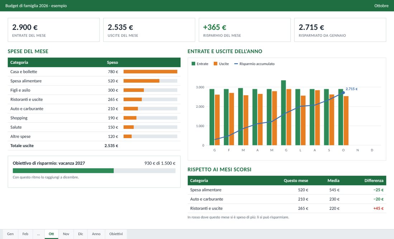Click the +365 € Risparmio del mese card
394x239 pixels.
[x=245, y=30]
